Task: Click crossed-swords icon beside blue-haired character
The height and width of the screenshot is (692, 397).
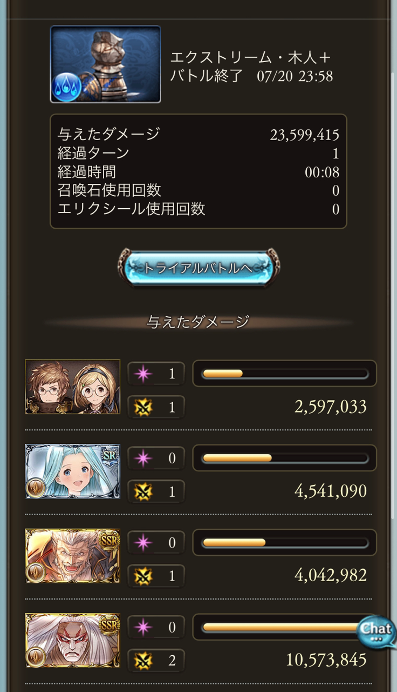Action: (x=143, y=491)
